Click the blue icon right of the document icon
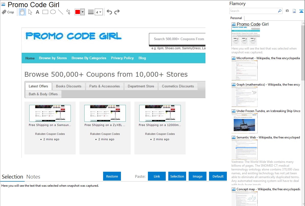The width and height of the screenshot is (305, 206). pos(301,11)
